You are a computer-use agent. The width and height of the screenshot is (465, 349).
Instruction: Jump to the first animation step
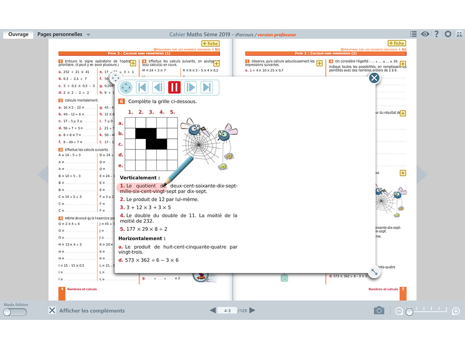142,87
